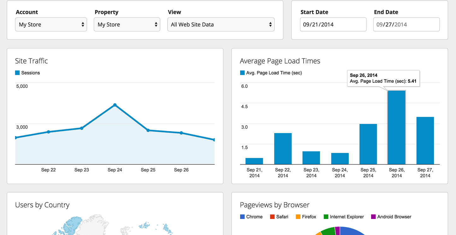
Task: Click the End Date input field
Action: (x=406, y=25)
